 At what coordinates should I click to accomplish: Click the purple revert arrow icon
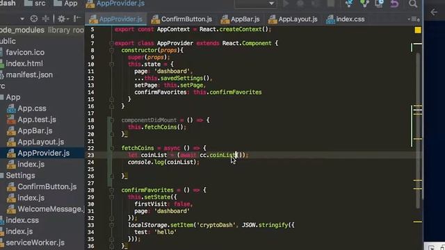[394, 3]
